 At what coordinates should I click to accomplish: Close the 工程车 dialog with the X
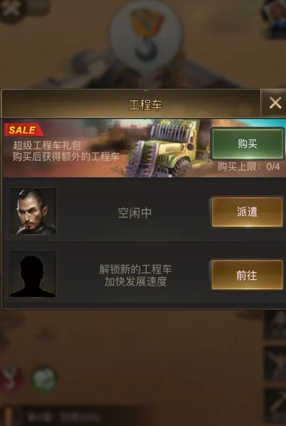click(x=274, y=103)
